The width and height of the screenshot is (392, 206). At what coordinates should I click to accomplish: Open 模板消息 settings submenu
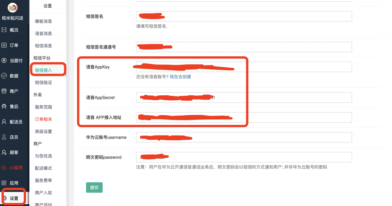pos(44,21)
